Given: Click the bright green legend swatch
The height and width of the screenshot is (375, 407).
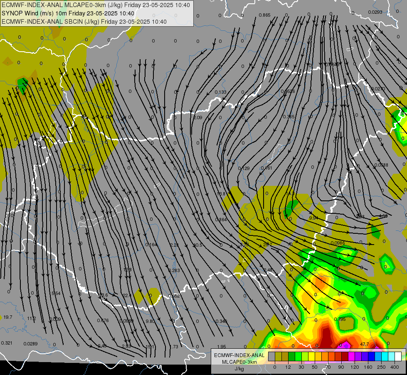Looking at the screenshot, I should [298, 356].
